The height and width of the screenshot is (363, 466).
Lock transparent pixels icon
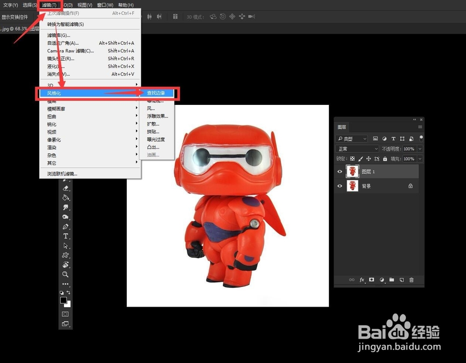[352, 159]
